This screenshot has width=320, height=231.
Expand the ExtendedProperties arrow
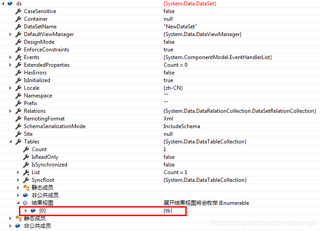(10, 65)
